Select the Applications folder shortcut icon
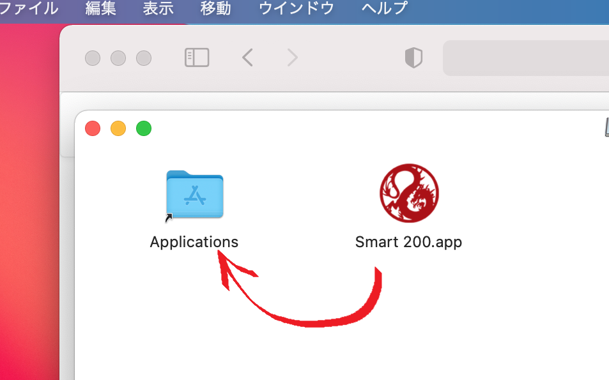 194,196
